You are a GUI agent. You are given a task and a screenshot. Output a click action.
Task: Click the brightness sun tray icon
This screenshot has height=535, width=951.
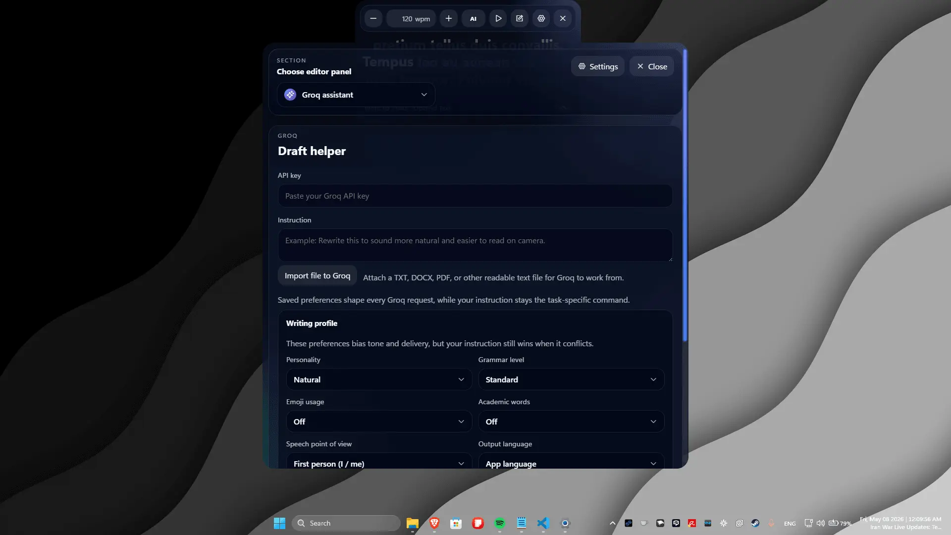pos(724,523)
